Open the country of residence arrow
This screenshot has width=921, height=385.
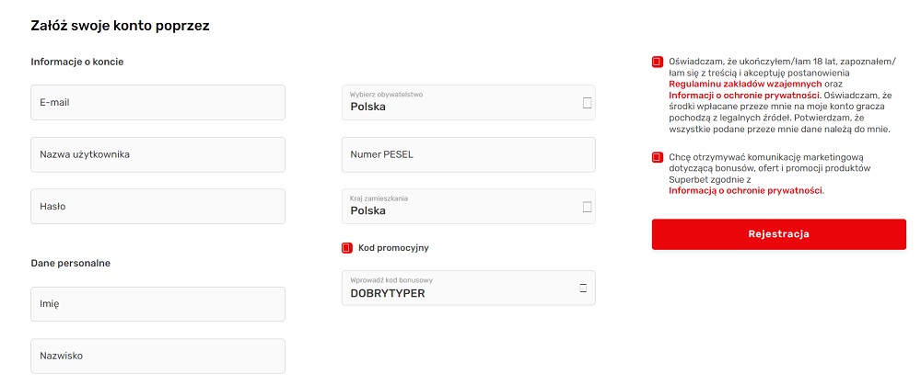pos(587,207)
